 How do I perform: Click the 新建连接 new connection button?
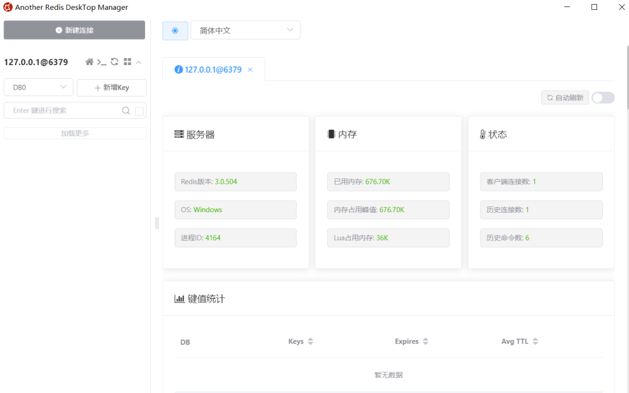74,30
